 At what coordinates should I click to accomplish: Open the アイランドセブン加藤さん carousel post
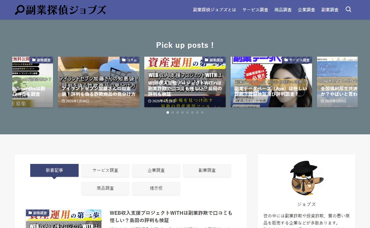[x=99, y=82]
